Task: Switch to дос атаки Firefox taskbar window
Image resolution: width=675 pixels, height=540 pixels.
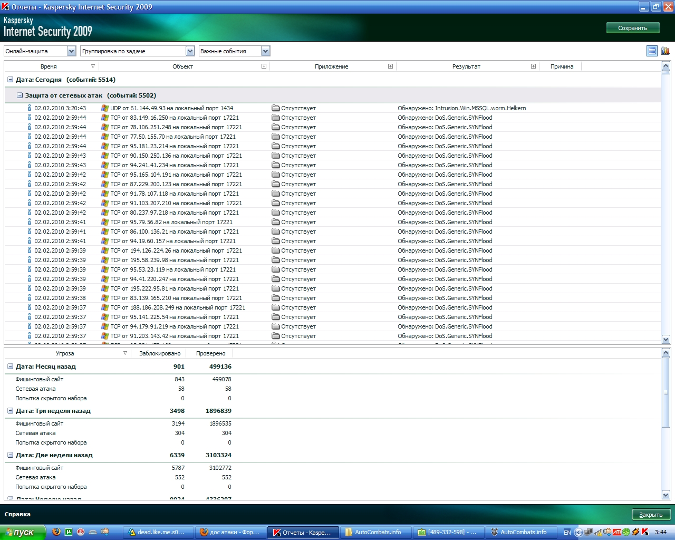Action: (230, 532)
